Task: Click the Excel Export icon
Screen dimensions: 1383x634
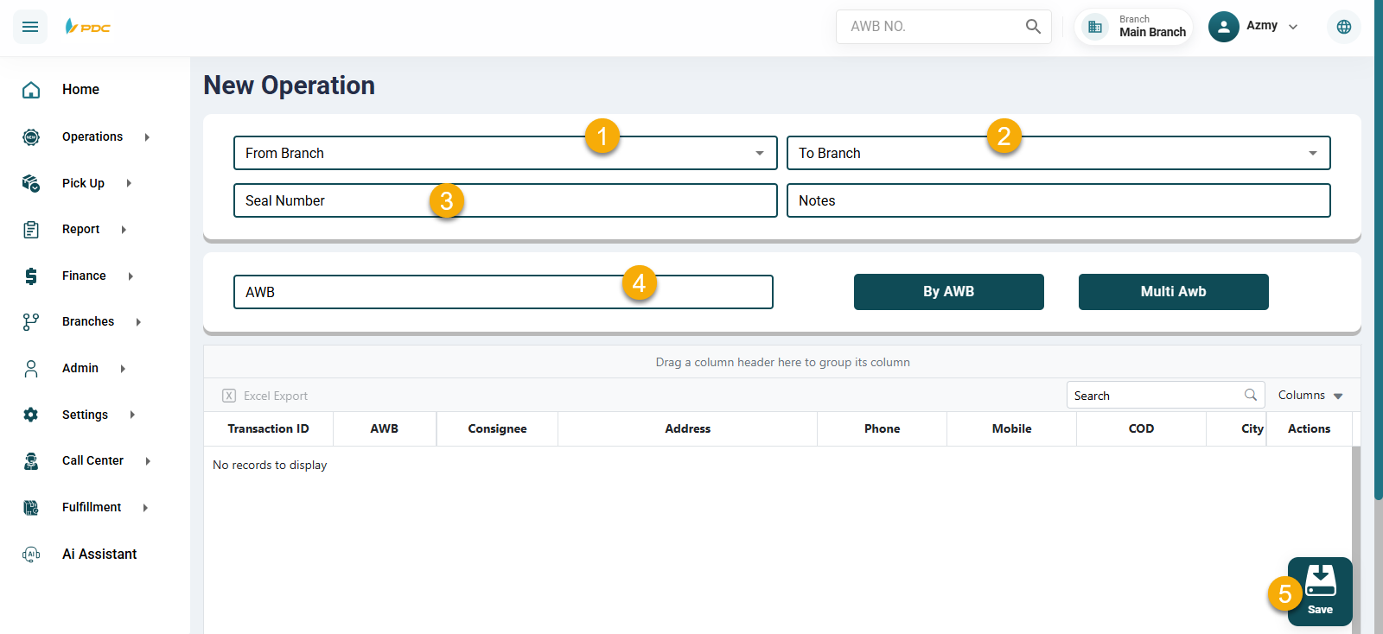Action: 229,396
